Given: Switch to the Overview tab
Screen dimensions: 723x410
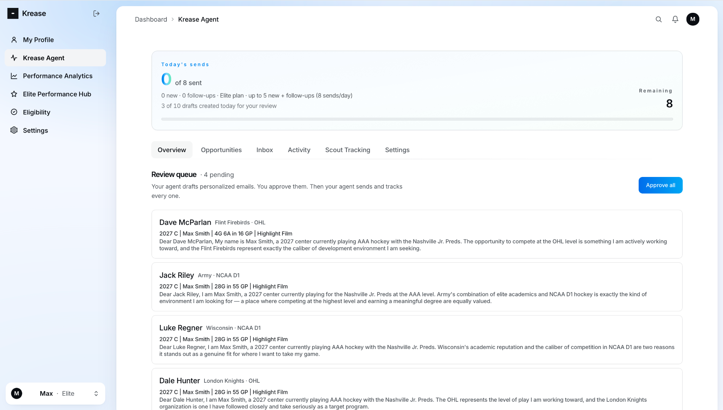Looking at the screenshot, I should pyautogui.click(x=172, y=150).
